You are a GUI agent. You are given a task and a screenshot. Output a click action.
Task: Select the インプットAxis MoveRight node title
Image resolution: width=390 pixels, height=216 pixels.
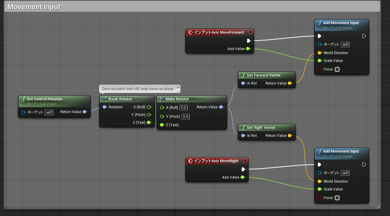(216, 161)
